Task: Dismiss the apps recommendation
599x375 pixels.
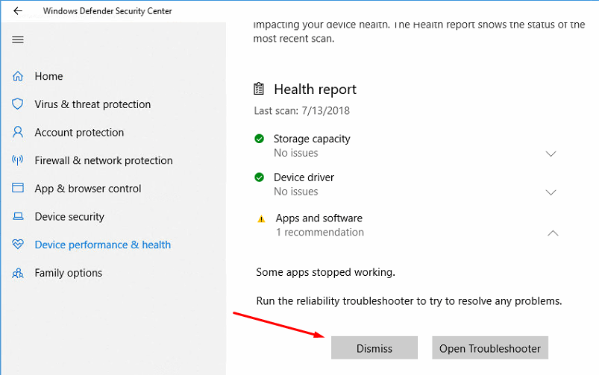Action: coord(374,348)
